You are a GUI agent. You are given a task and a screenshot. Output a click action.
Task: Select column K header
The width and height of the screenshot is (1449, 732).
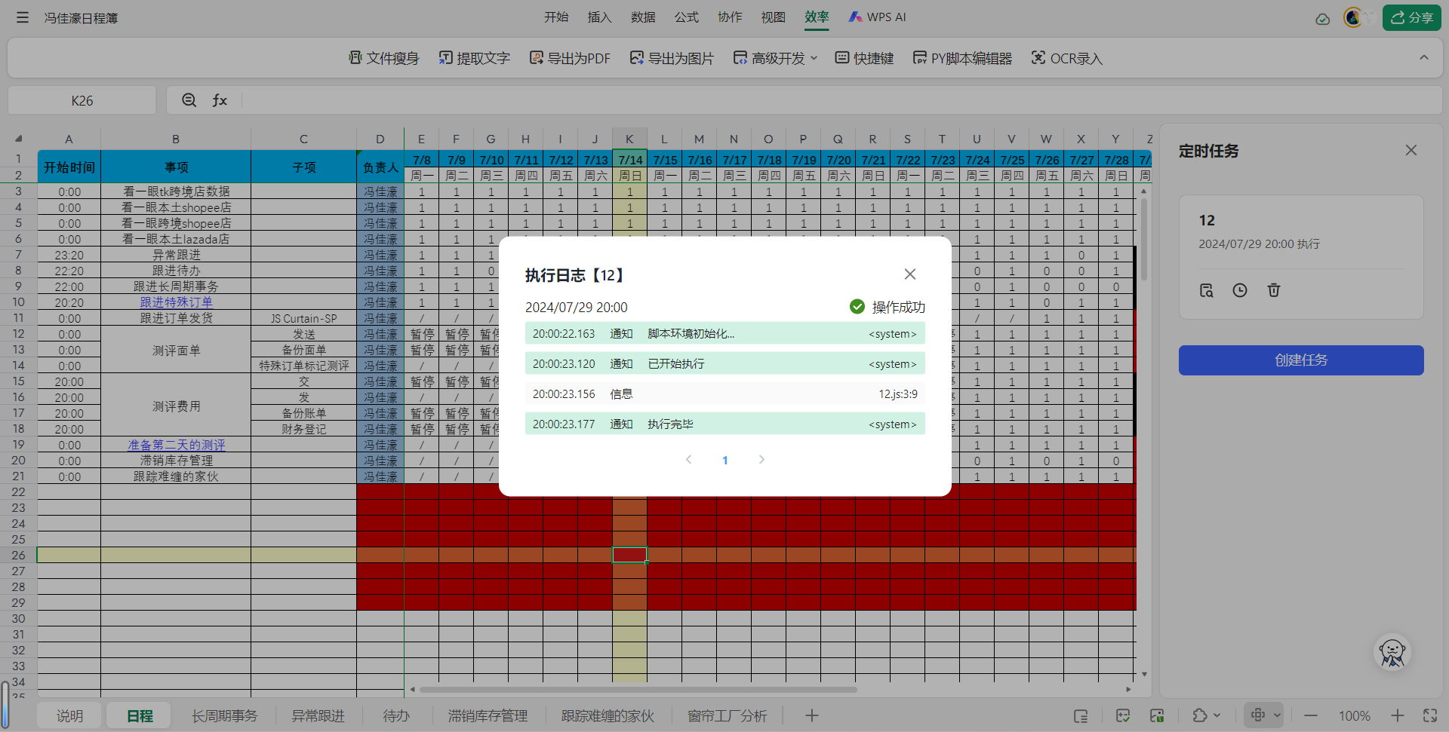pyautogui.click(x=629, y=139)
